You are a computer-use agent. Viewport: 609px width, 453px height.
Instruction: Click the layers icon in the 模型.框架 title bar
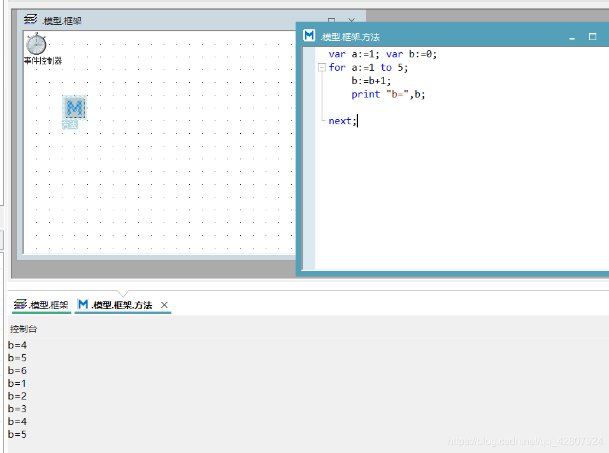click(x=30, y=19)
